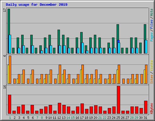Image resolution: width=155 pixels, height=121 pixels.
Task: Click the green Hits bar for day 30
Action: click(140, 48)
